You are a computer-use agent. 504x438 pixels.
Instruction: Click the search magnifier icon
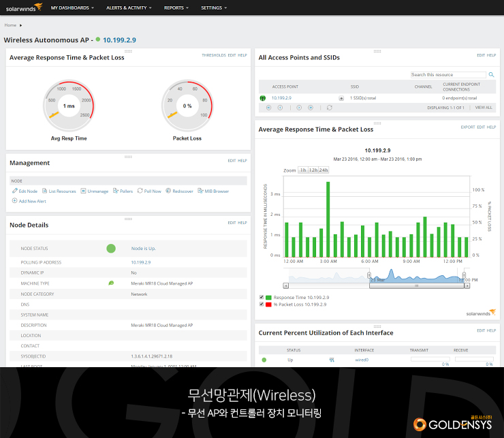pyautogui.click(x=491, y=75)
